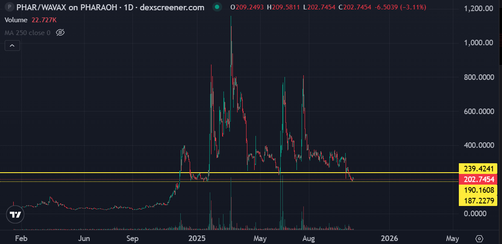Click the TradingView logo icon

pyautogui.click(x=15, y=215)
